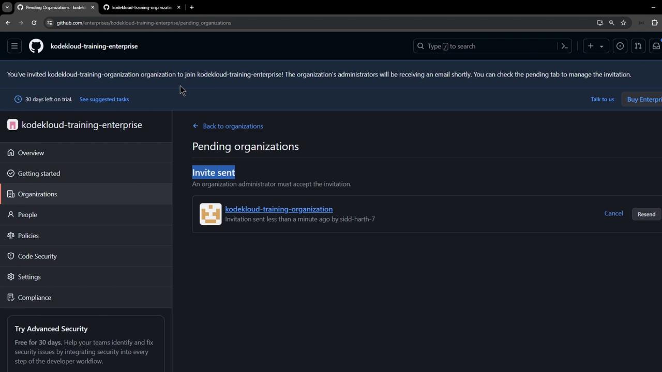This screenshot has width=662, height=372.
Task: Open People in the enterprise sidebar
Action: tap(86, 215)
